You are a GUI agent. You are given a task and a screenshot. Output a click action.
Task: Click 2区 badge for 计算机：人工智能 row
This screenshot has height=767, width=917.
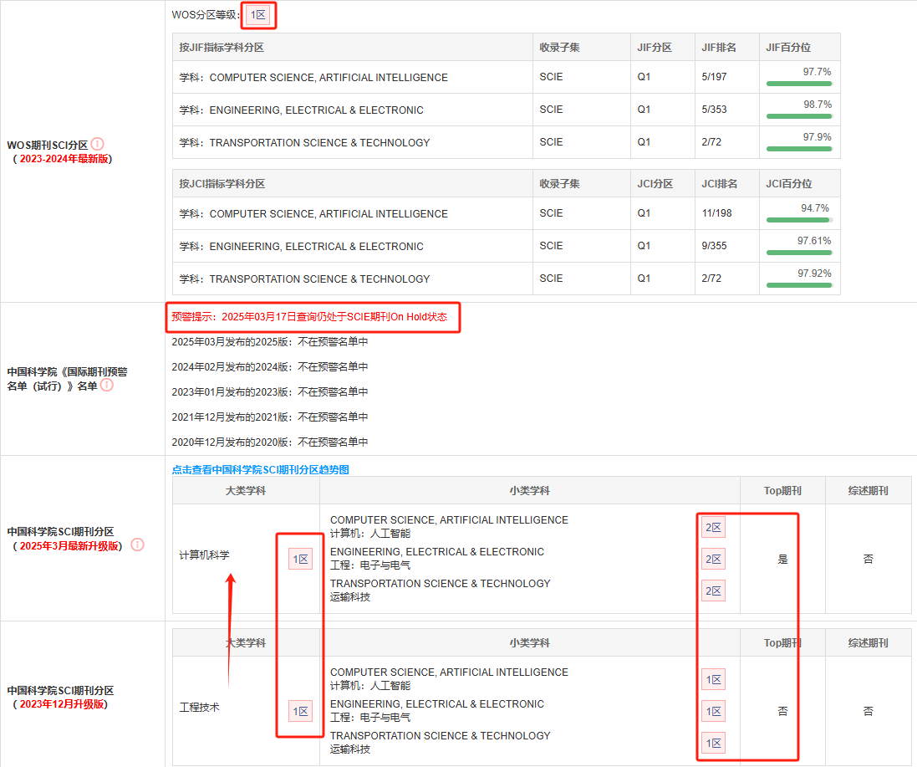[x=713, y=527]
